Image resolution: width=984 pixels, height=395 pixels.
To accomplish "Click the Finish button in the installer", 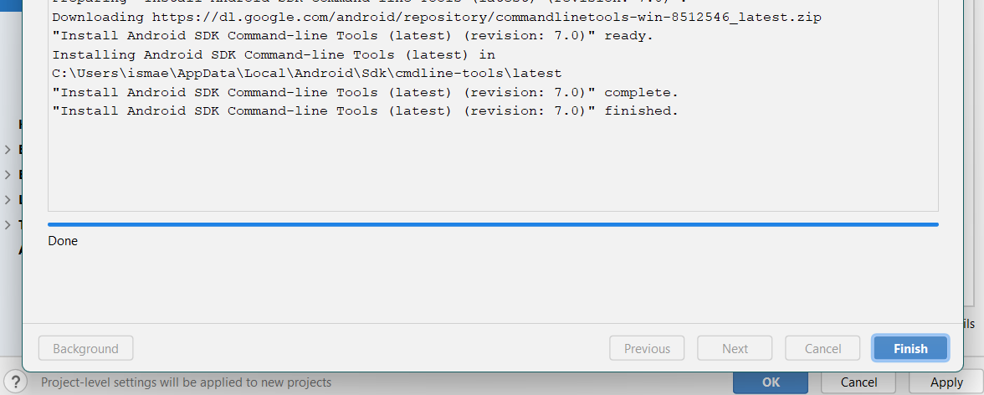I will tap(910, 348).
